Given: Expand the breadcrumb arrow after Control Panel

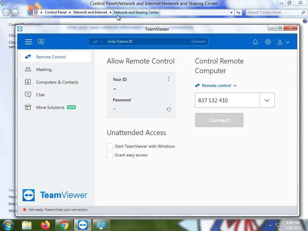Looking at the screenshot, I should click(x=70, y=12).
